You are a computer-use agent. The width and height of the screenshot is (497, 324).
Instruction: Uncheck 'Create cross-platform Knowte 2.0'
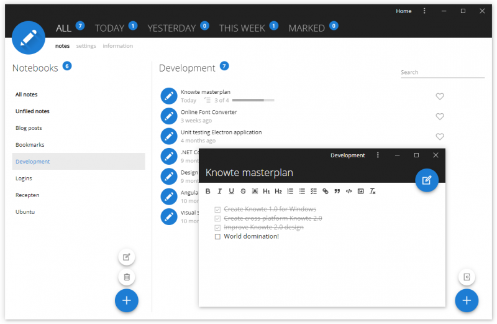(217, 218)
